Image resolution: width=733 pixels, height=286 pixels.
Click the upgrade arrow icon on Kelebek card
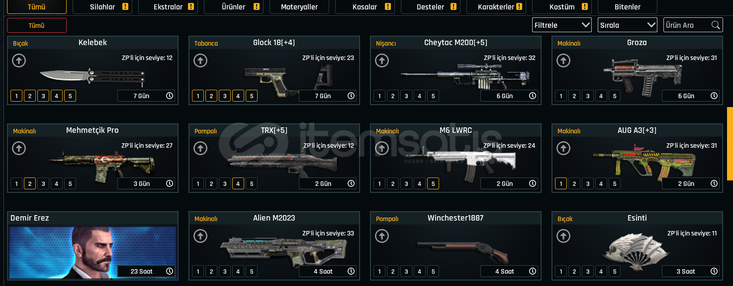pos(19,60)
